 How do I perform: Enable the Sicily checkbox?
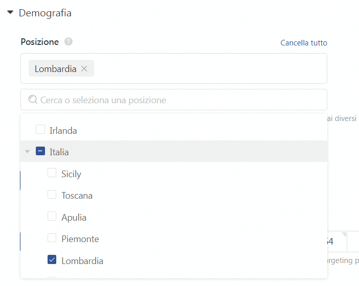click(x=52, y=173)
